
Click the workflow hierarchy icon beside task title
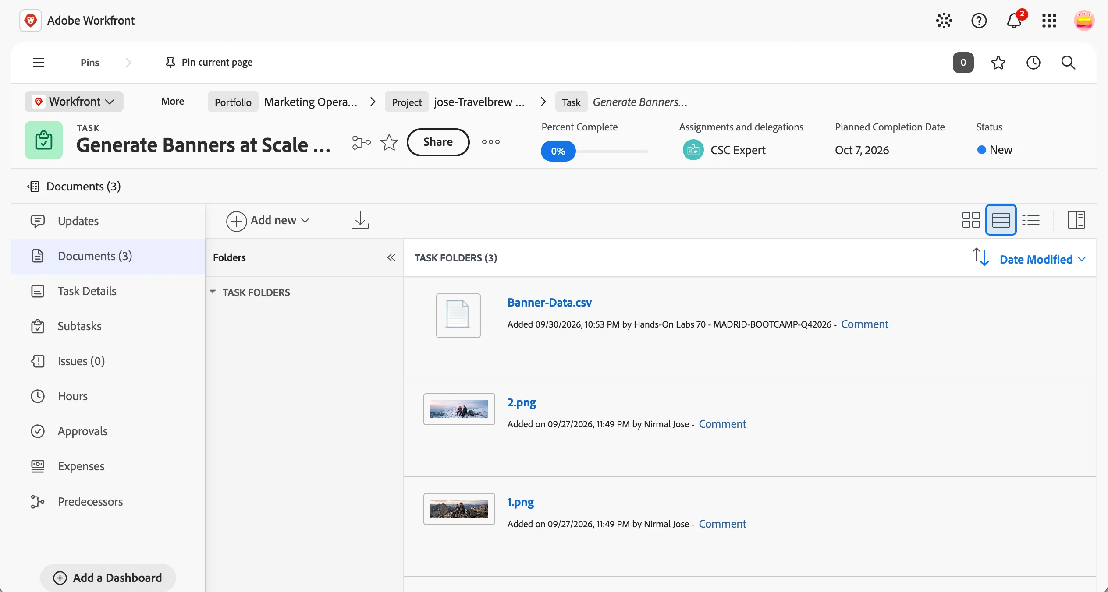tap(361, 142)
